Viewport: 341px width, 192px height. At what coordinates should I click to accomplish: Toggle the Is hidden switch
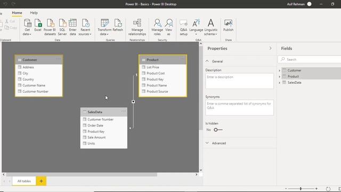click(218, 130)
